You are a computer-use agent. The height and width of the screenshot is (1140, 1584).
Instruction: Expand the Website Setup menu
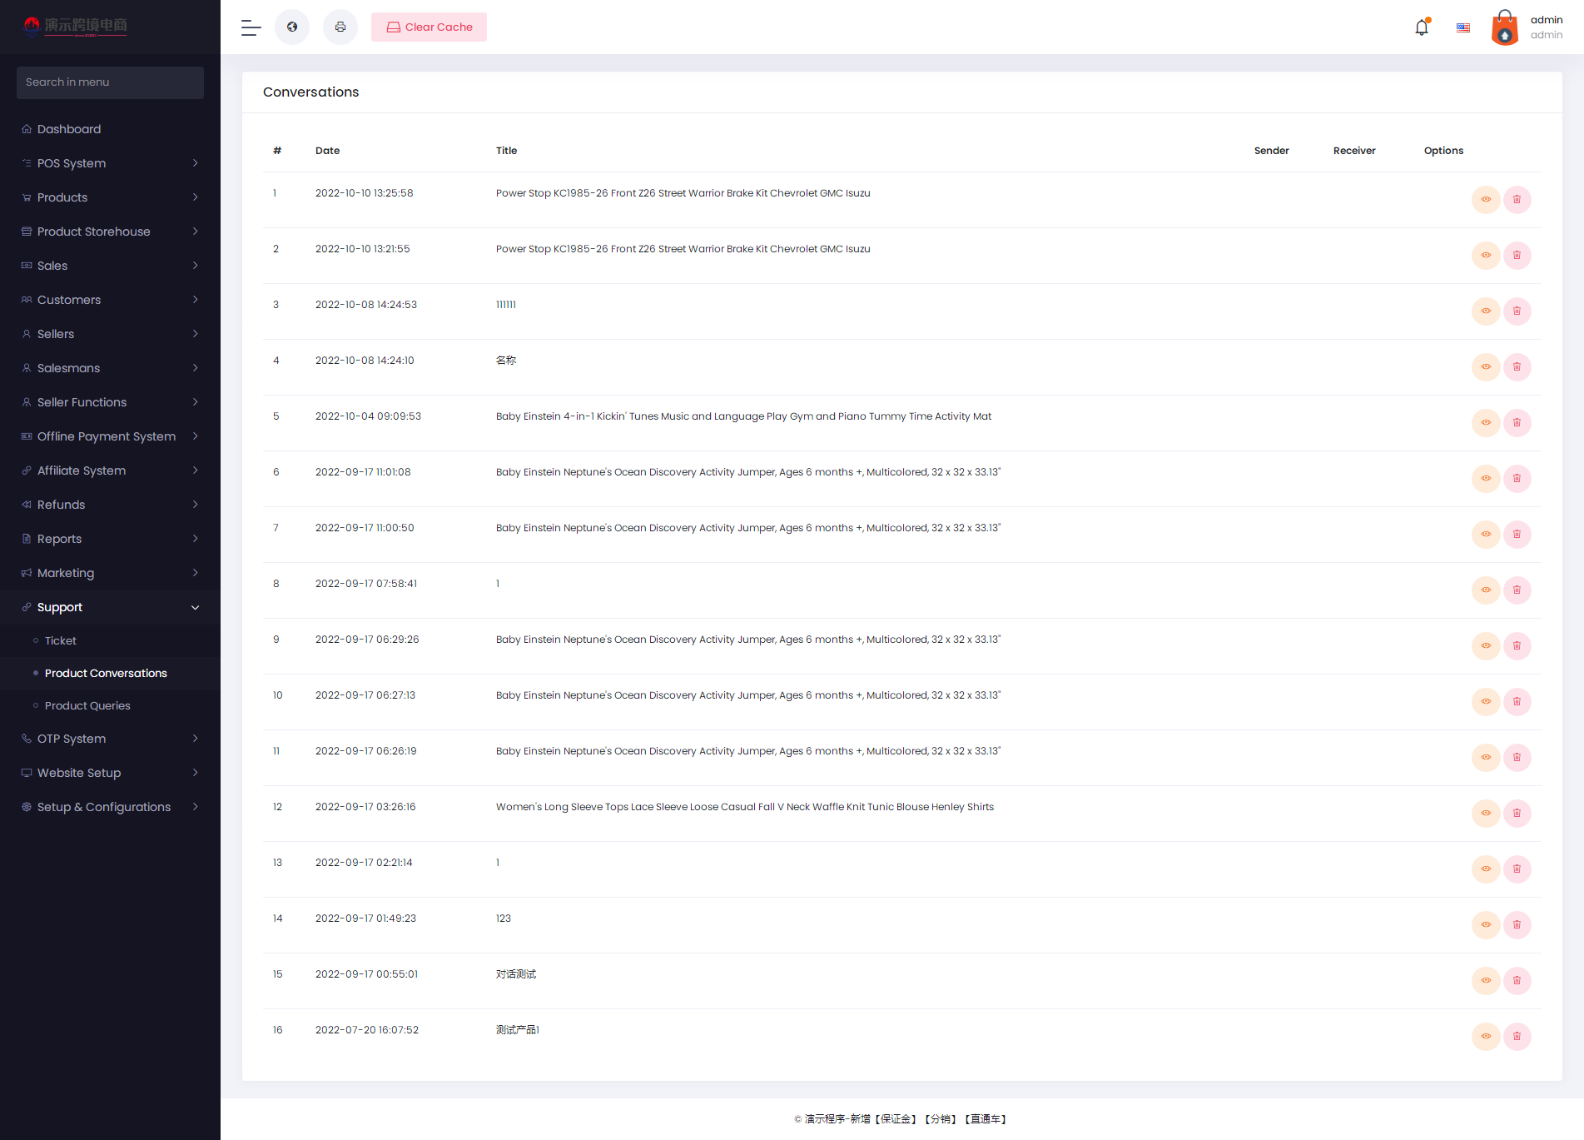pos(110,773)
